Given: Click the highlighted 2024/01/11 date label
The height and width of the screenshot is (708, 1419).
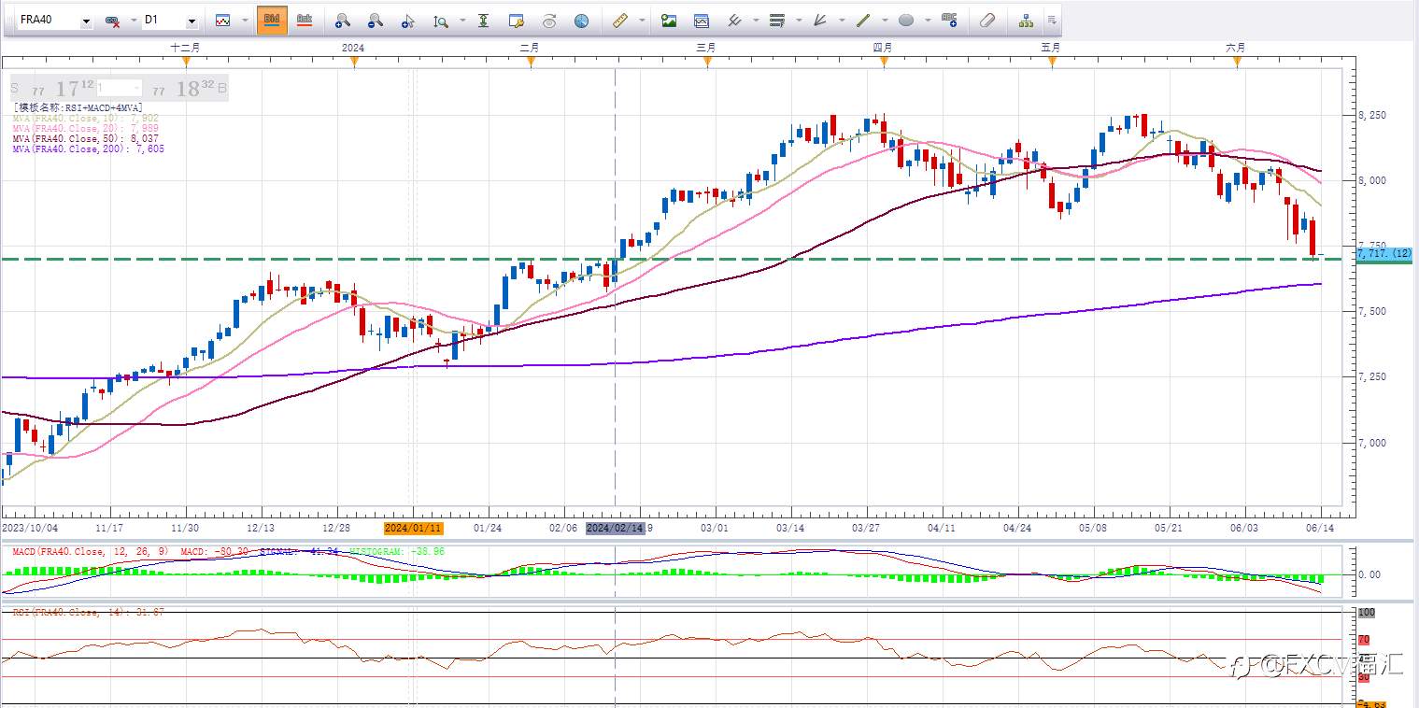Looking at the screenshot, I should tap(412, 528).
